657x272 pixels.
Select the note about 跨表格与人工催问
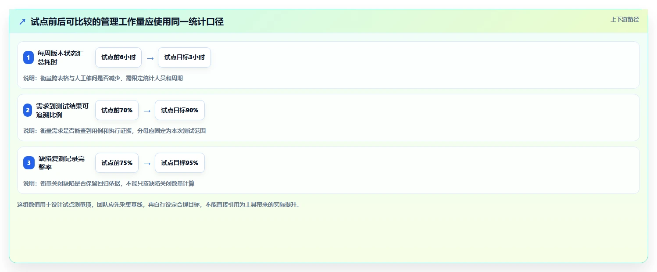pos(103,78)
